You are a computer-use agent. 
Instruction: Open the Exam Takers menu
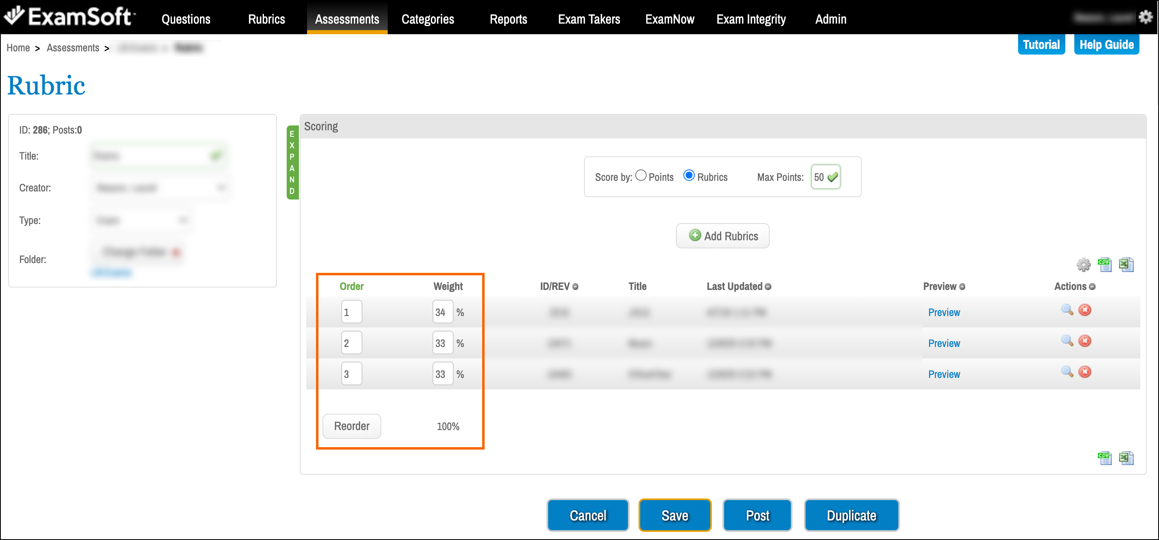(x=589, y=19)
